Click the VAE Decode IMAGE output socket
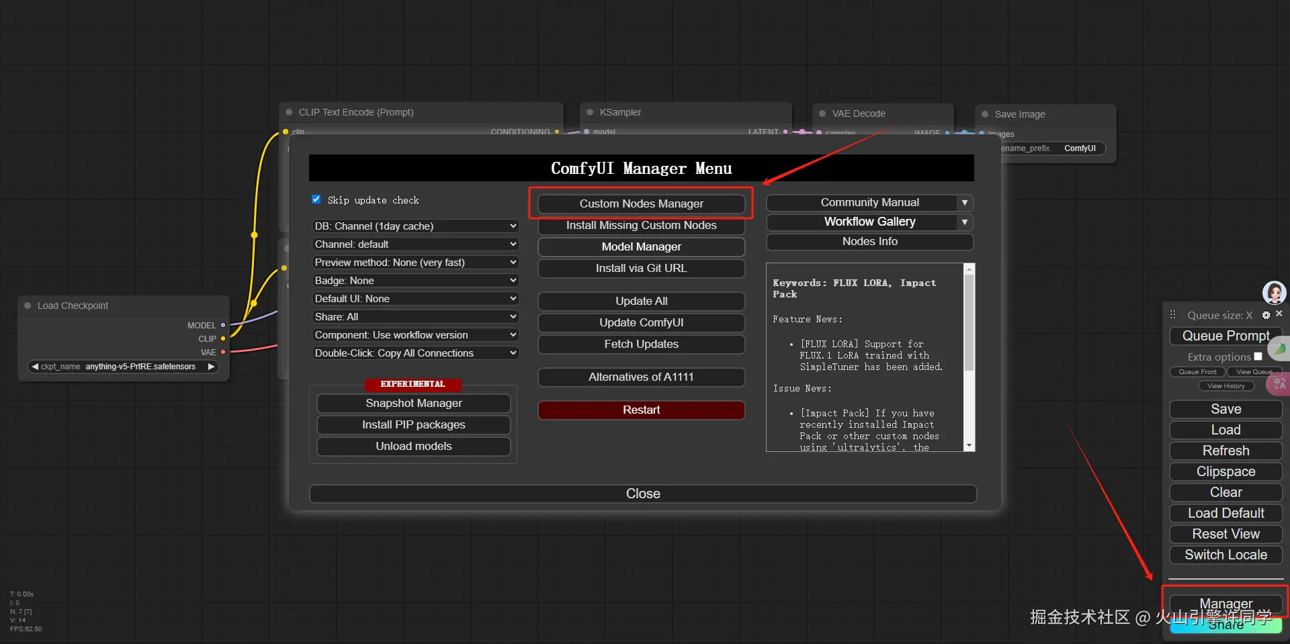This screenshot has width=1290, height=644. pos(947,133)
